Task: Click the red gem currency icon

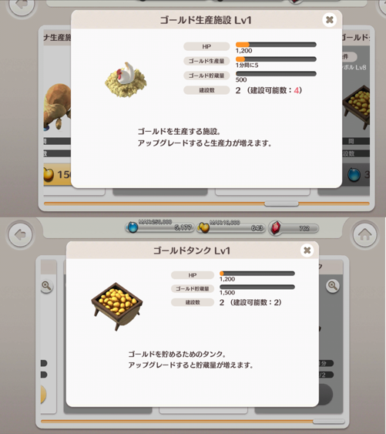Action: pos(276,228)
